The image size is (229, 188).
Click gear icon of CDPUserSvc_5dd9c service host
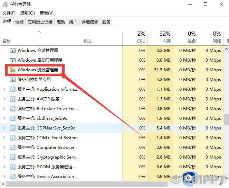(13, 128)
